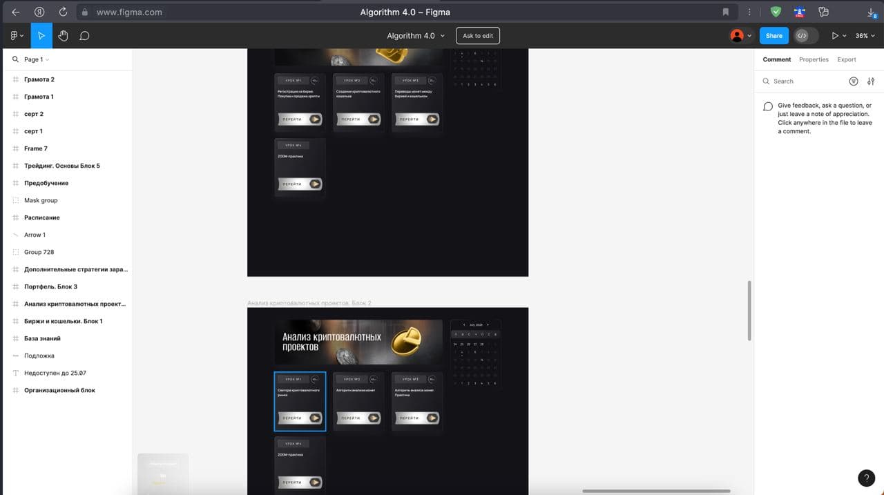Open the help question mark button

(x=866, y=478)
